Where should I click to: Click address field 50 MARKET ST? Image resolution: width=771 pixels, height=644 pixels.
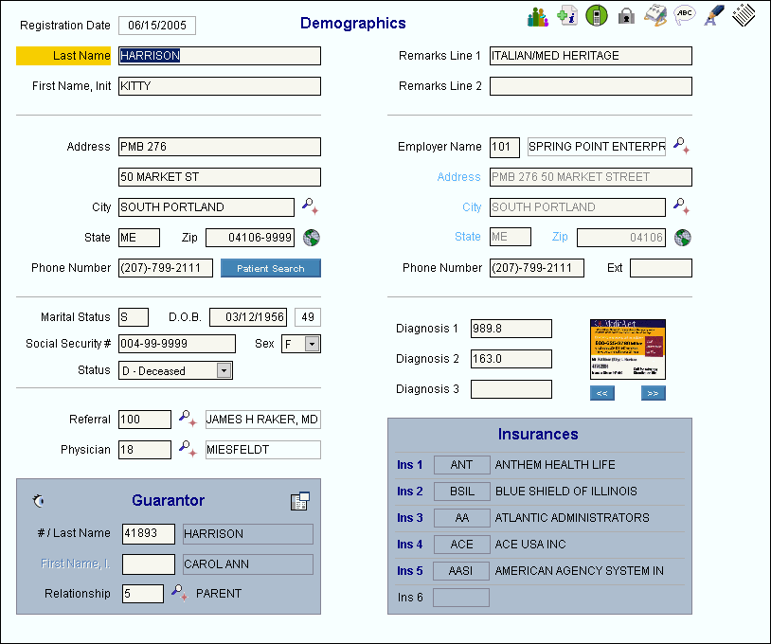pyautogui.click(x=220, y=177)
